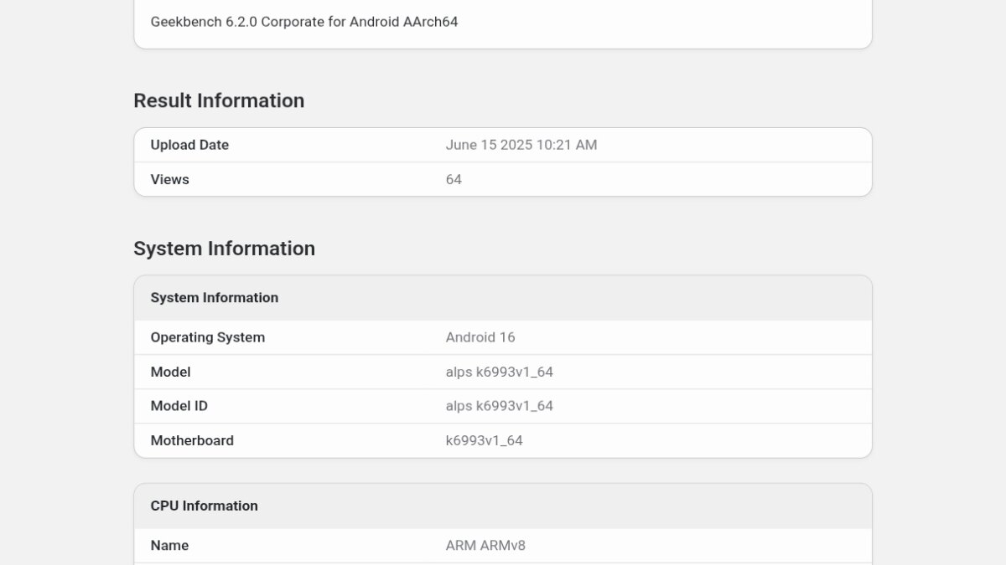This screenshot has height=565, width=1006.
Task: Click the Android 16 value
Action: (x=480, y=337)
